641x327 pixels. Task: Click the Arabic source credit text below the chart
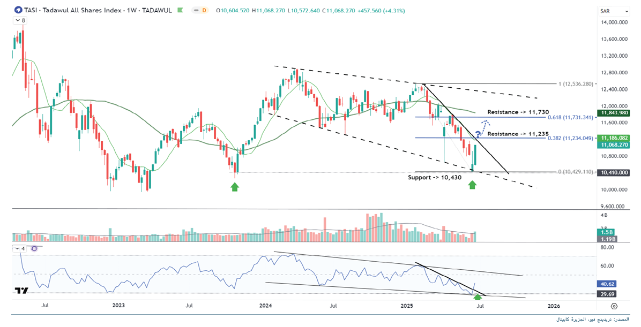[592, 320]
